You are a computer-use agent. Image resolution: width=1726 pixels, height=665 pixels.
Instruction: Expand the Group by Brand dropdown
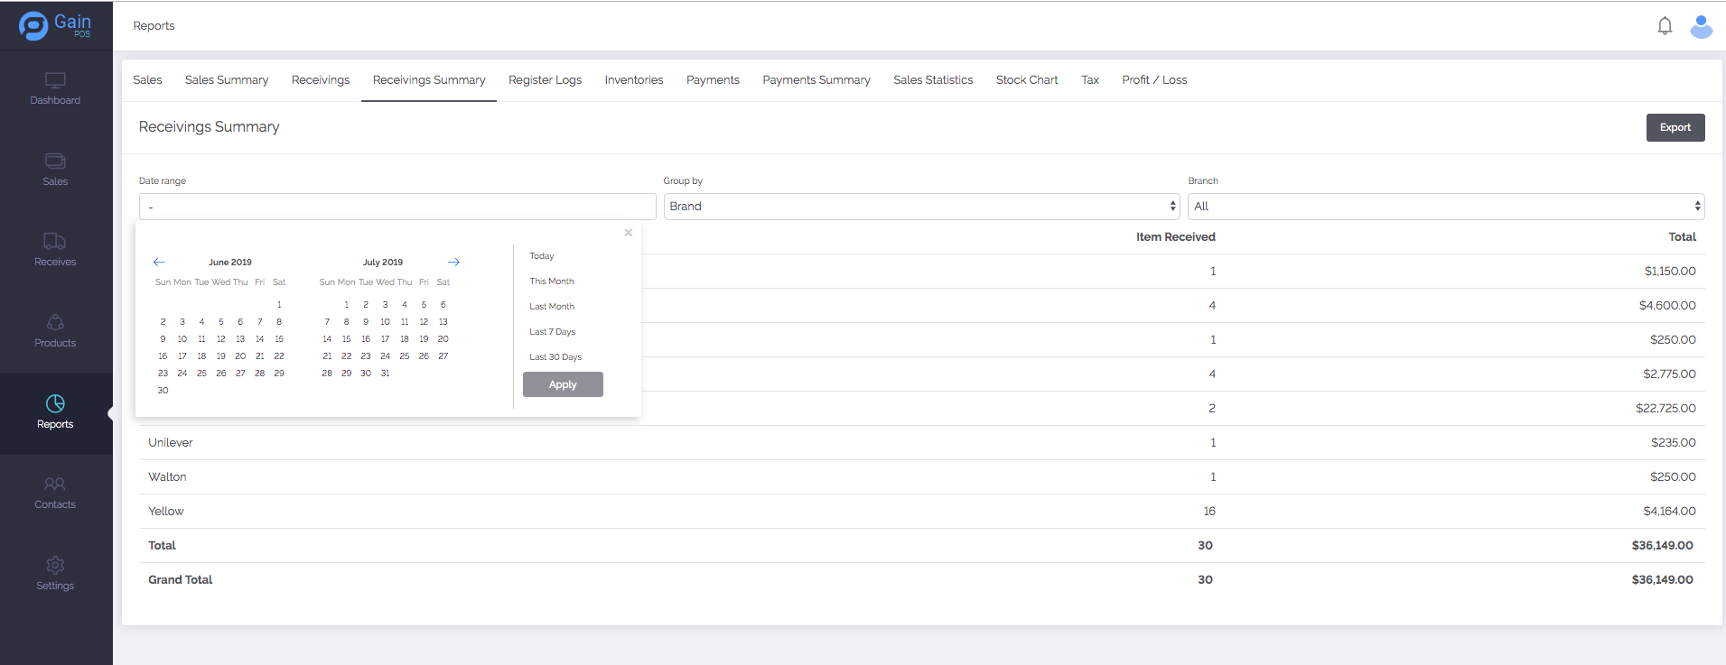click(921, 207)
